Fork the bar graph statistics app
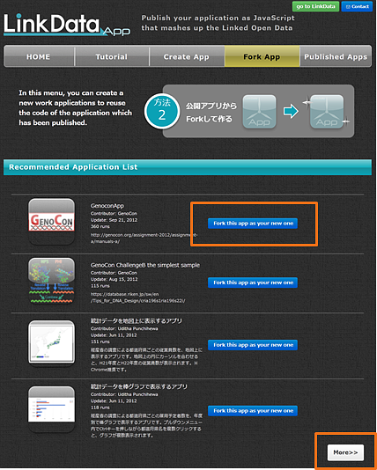The width and height of the screenshot is (377, 470). pos(253,411)
